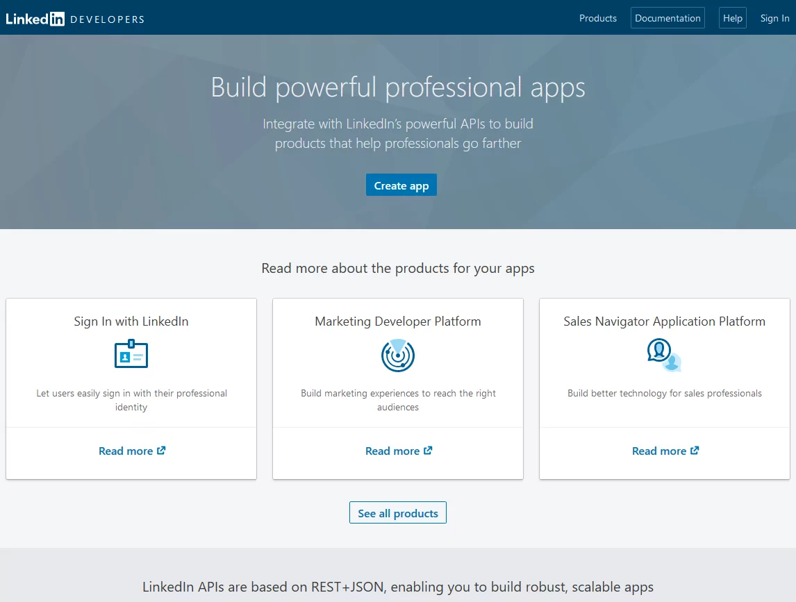Open the Products menu item

[x=598, y=18]
